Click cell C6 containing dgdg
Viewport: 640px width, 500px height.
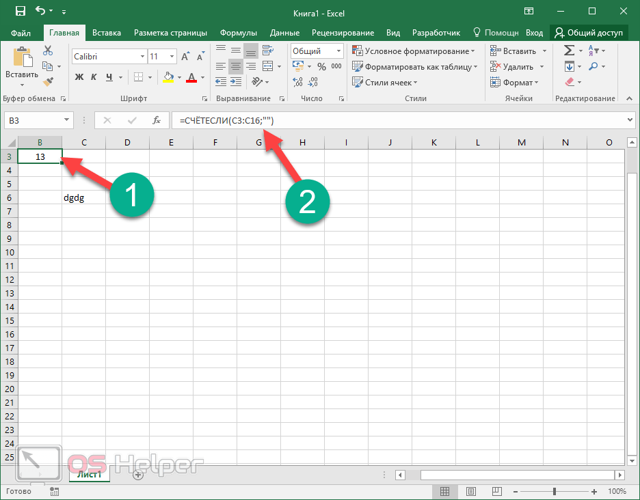coord(83,198)
